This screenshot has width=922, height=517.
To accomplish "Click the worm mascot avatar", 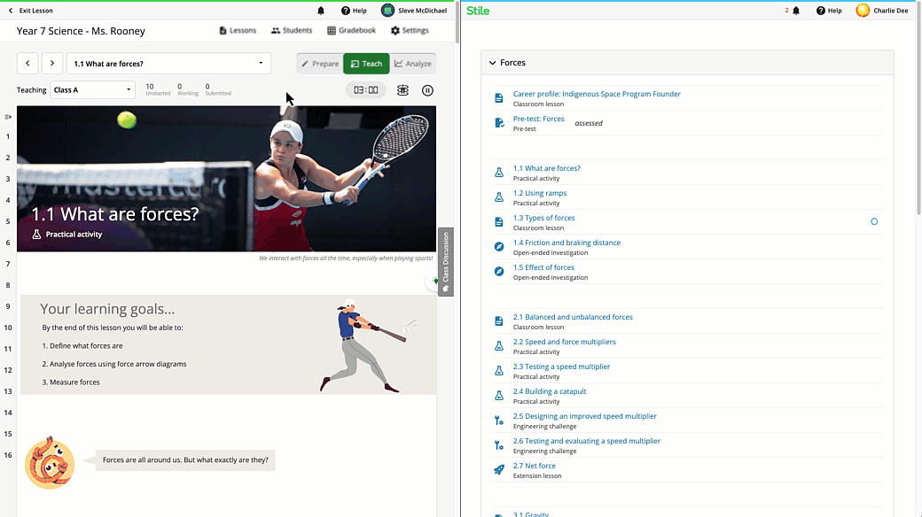I will (x=50, y=463).
